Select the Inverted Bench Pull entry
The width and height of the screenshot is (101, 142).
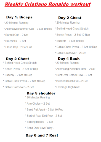pos(71,81)
